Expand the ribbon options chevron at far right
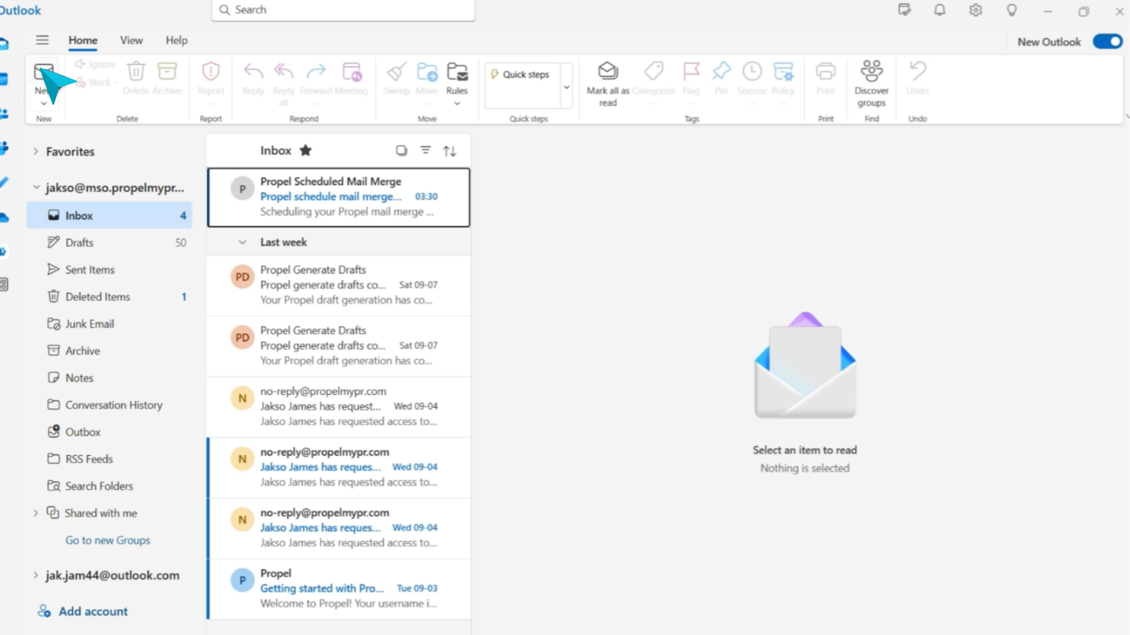 (x=1126, y=117)
